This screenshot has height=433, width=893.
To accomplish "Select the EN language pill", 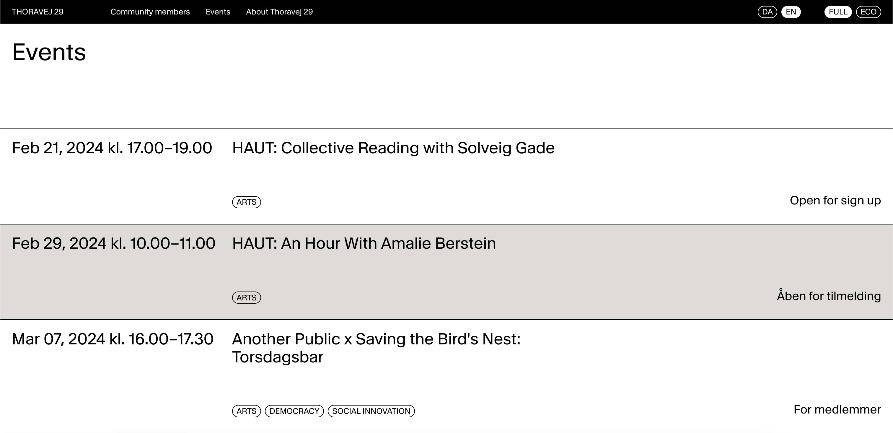I will click(x=791, y=12).
